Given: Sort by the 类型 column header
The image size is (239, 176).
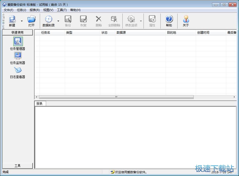Looking at the screenshot, I should pyautogui.click(x=82, y=33).
